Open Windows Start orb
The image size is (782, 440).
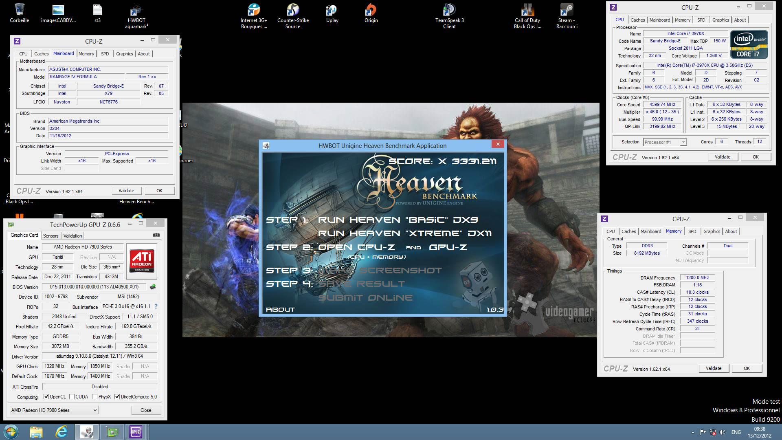point(11,431)
